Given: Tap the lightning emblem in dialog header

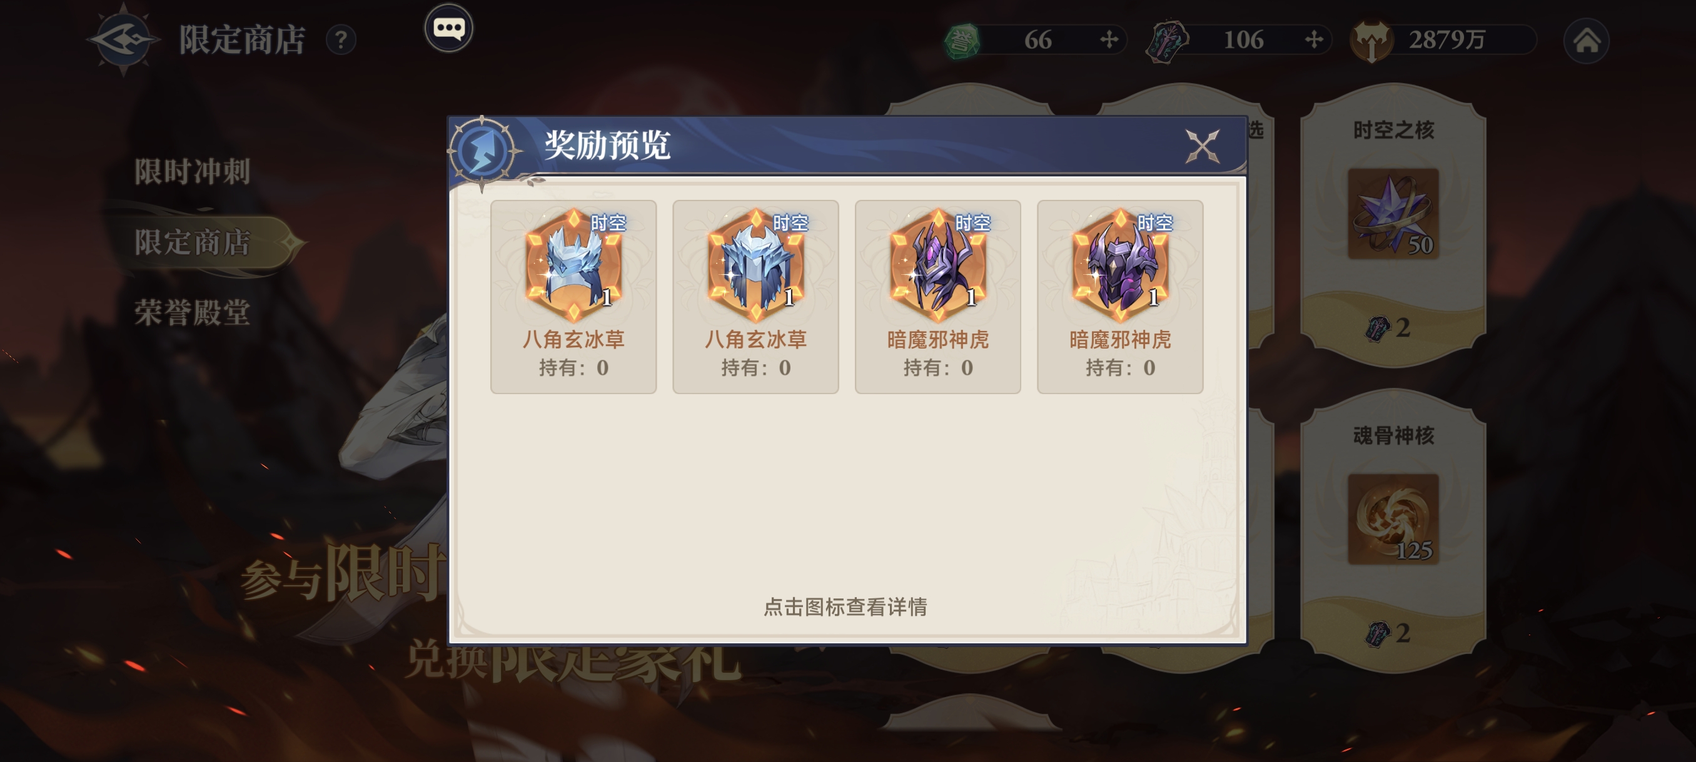Looking at the screenshot, I should (x=483, y=151).
